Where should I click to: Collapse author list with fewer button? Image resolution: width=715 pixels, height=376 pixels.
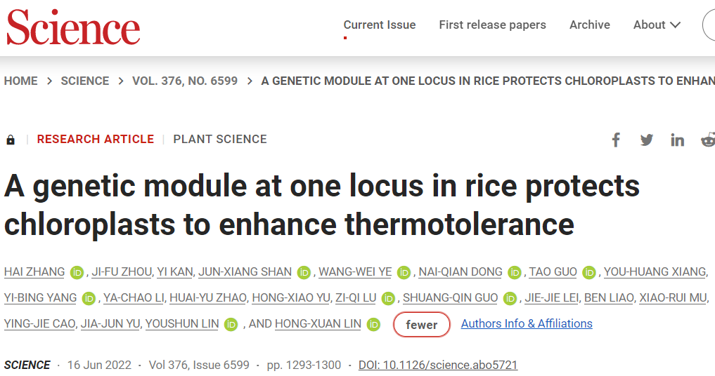pyautogui.click(x=422, y=325)
